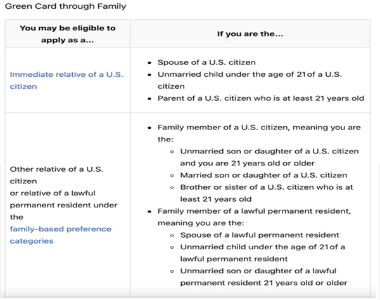380x300 pixels.
Task: Click 'Unmarried child under the age of 21 of a lawful permanent resident'
Action: (262, 253)
